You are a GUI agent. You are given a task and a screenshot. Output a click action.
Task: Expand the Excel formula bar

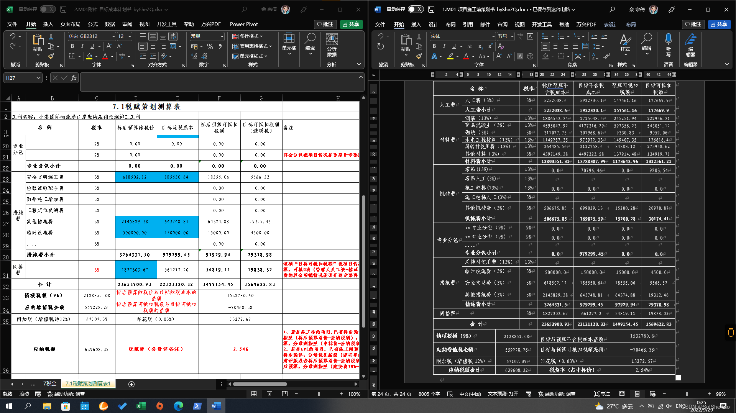[361, 77]
